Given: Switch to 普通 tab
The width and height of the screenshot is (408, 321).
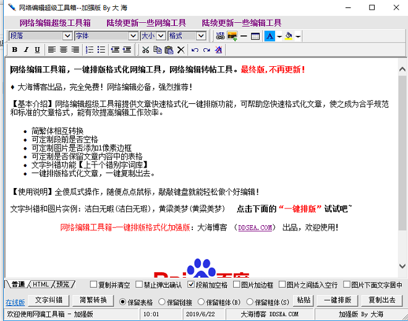Looking at the screenshot, I should 18,285.
